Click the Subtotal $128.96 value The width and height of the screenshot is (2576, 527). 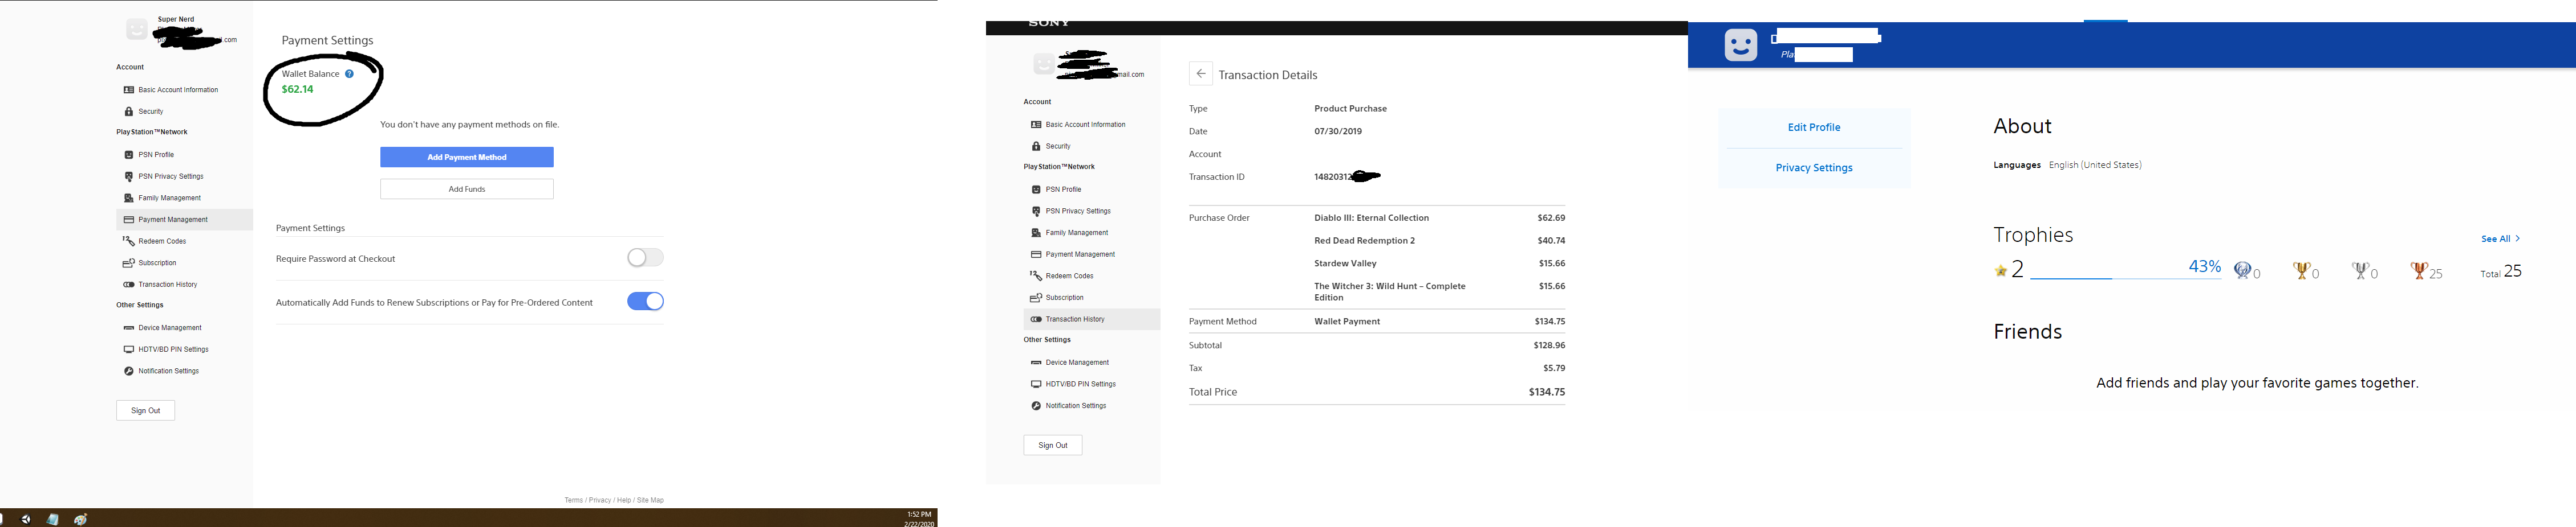tap(1549, 345)
